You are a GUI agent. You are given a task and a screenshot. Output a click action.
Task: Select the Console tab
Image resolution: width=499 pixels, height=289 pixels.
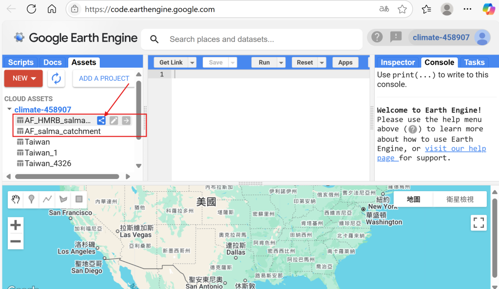(440, 62)
